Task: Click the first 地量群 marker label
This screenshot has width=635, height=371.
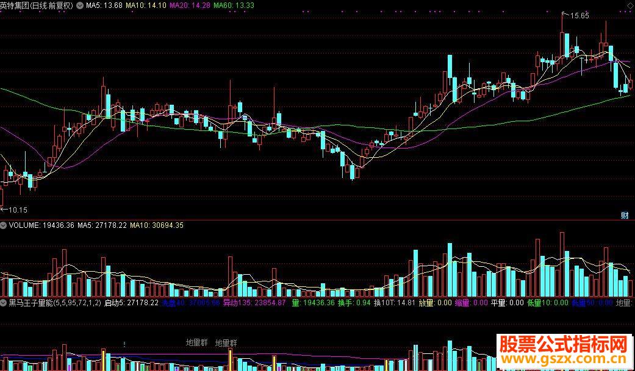Action: point(197,342)
